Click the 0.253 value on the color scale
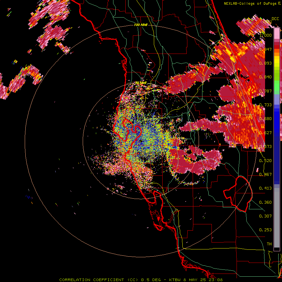 266,230
